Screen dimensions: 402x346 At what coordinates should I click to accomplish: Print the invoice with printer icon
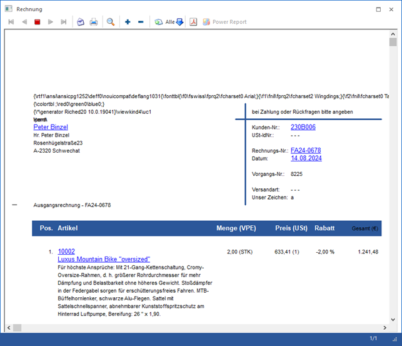point(94,22)
